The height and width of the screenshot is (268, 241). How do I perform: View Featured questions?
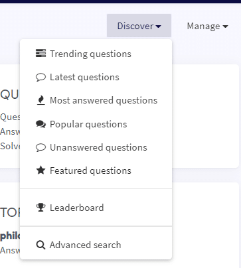(x=96, y=170)
